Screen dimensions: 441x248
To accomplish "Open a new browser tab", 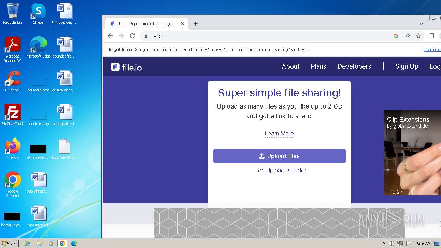I will point(196,24).
